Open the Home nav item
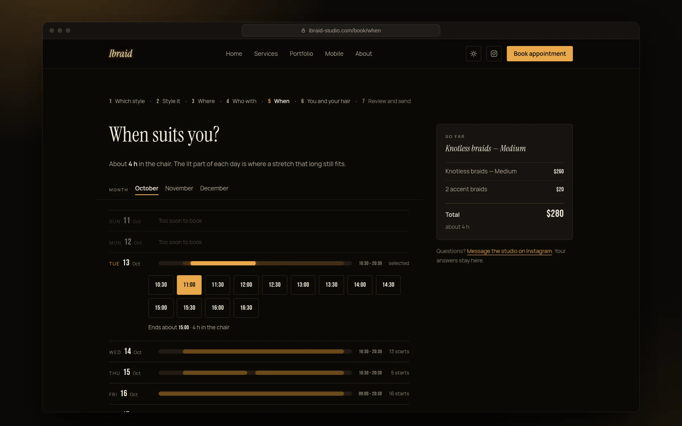Viewport: 682px width, 426px height. [234, 54]
